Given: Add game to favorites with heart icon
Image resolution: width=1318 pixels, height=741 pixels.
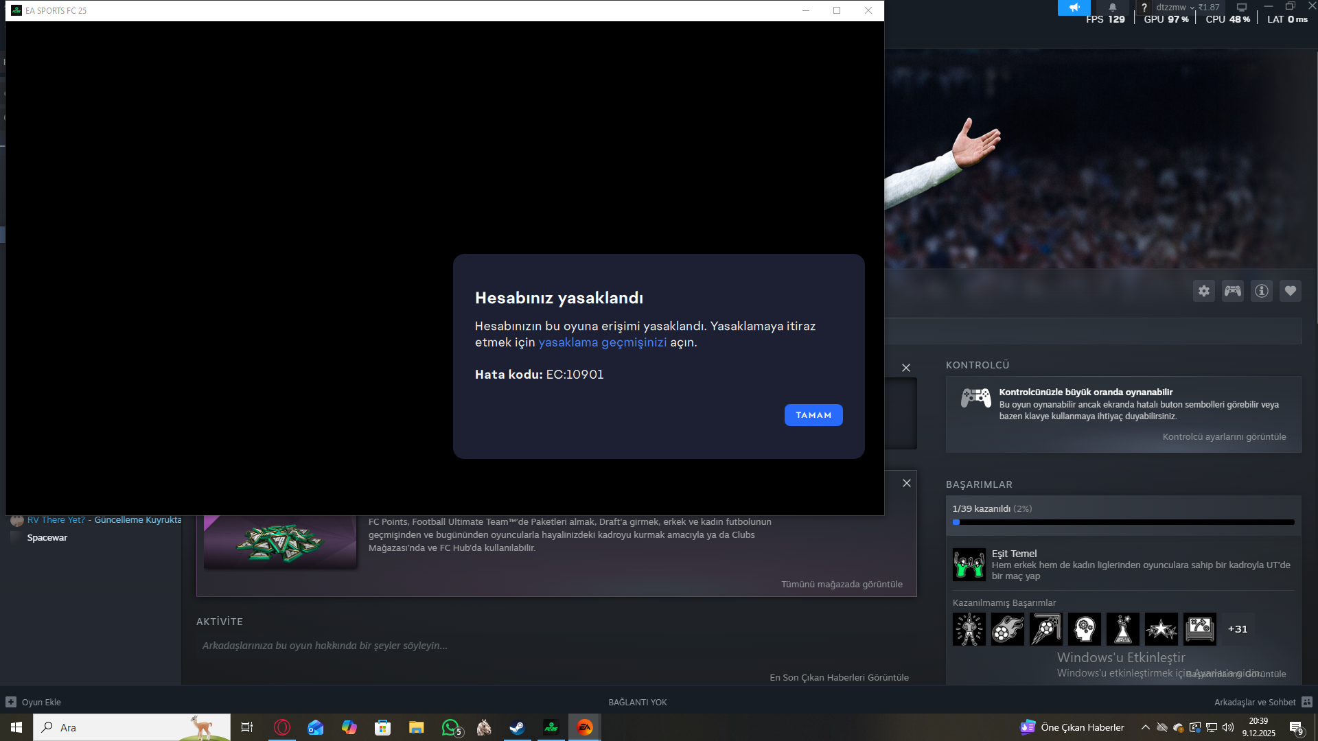Looking at the screenshot, I should (1291, 291).
